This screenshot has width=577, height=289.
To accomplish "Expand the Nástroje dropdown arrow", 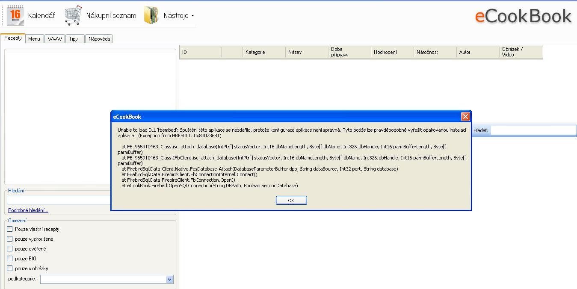I will (192, 16).
